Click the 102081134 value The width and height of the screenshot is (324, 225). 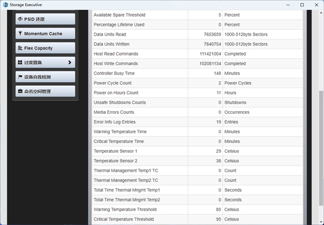tap(211, 63)
